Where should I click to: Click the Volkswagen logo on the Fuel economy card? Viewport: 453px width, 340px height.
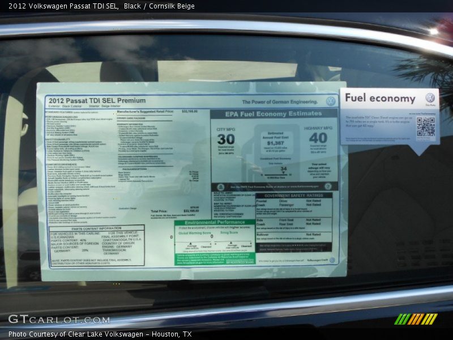(430, 98)
